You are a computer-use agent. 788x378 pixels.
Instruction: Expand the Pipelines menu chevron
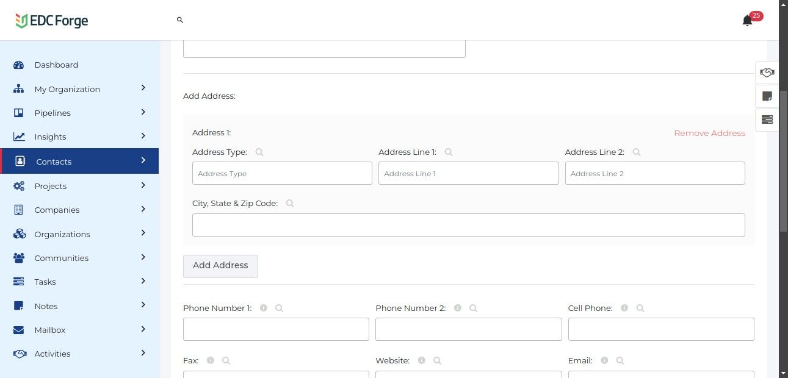(143, 112)
